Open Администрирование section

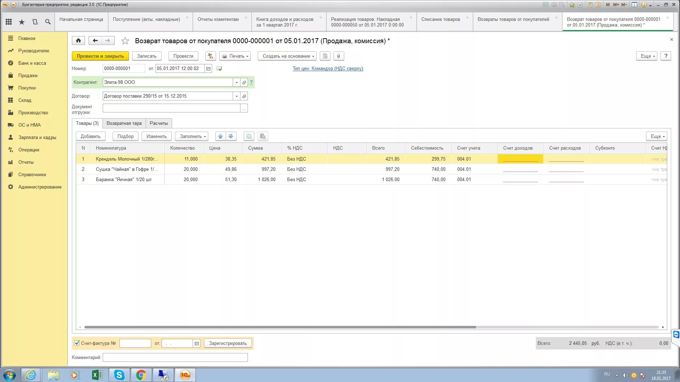pos(40,187)
